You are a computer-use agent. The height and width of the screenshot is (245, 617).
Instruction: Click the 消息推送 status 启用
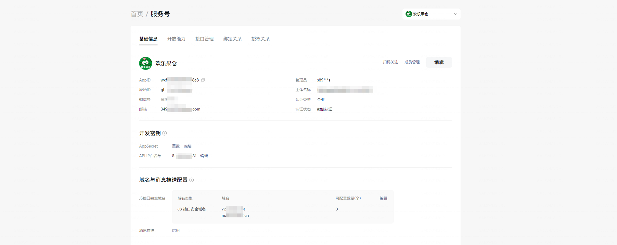176,231
